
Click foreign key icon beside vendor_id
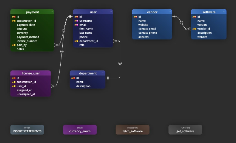194,29
